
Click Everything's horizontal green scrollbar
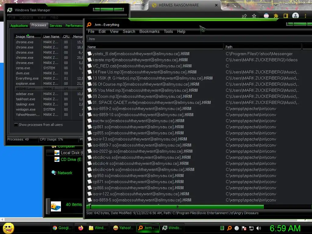coord(177,207)
